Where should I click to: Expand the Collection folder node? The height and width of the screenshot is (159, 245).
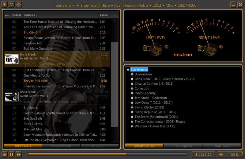132,88
